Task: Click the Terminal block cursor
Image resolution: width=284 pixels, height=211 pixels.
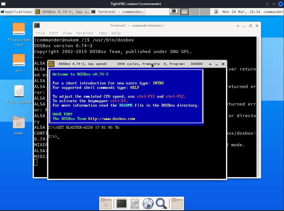Action: [x=36, y=162]
